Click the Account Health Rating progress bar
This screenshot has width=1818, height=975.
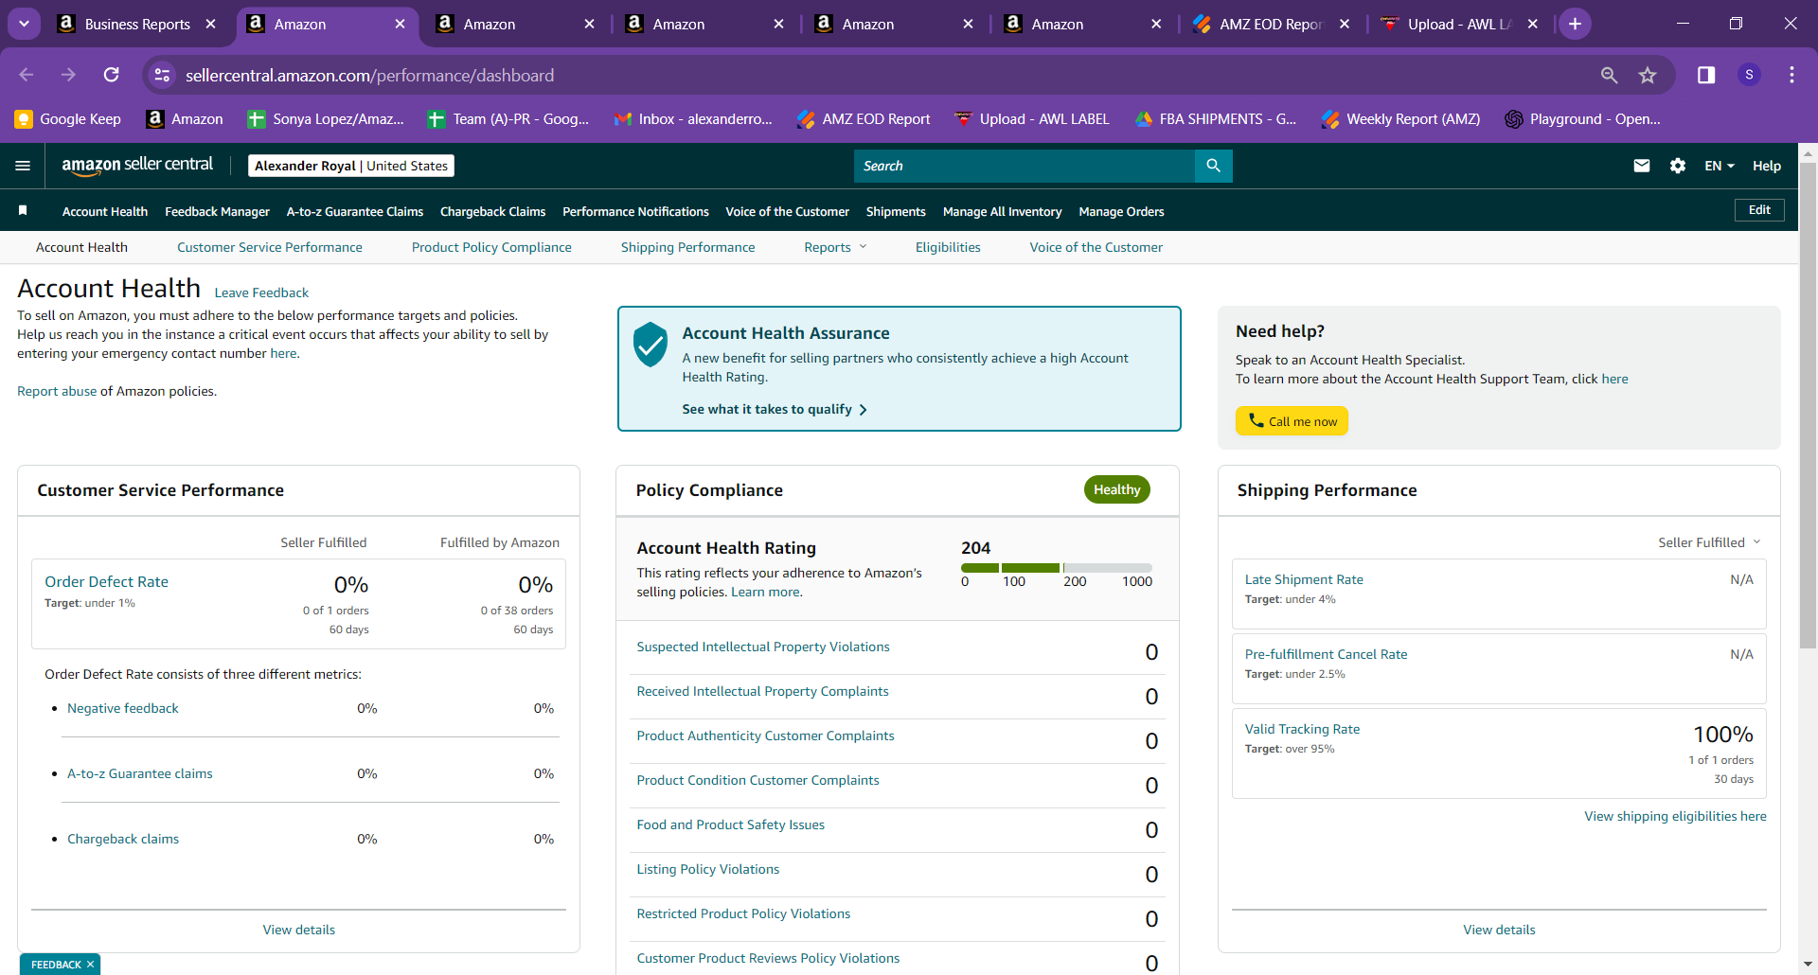point(1056,568)
